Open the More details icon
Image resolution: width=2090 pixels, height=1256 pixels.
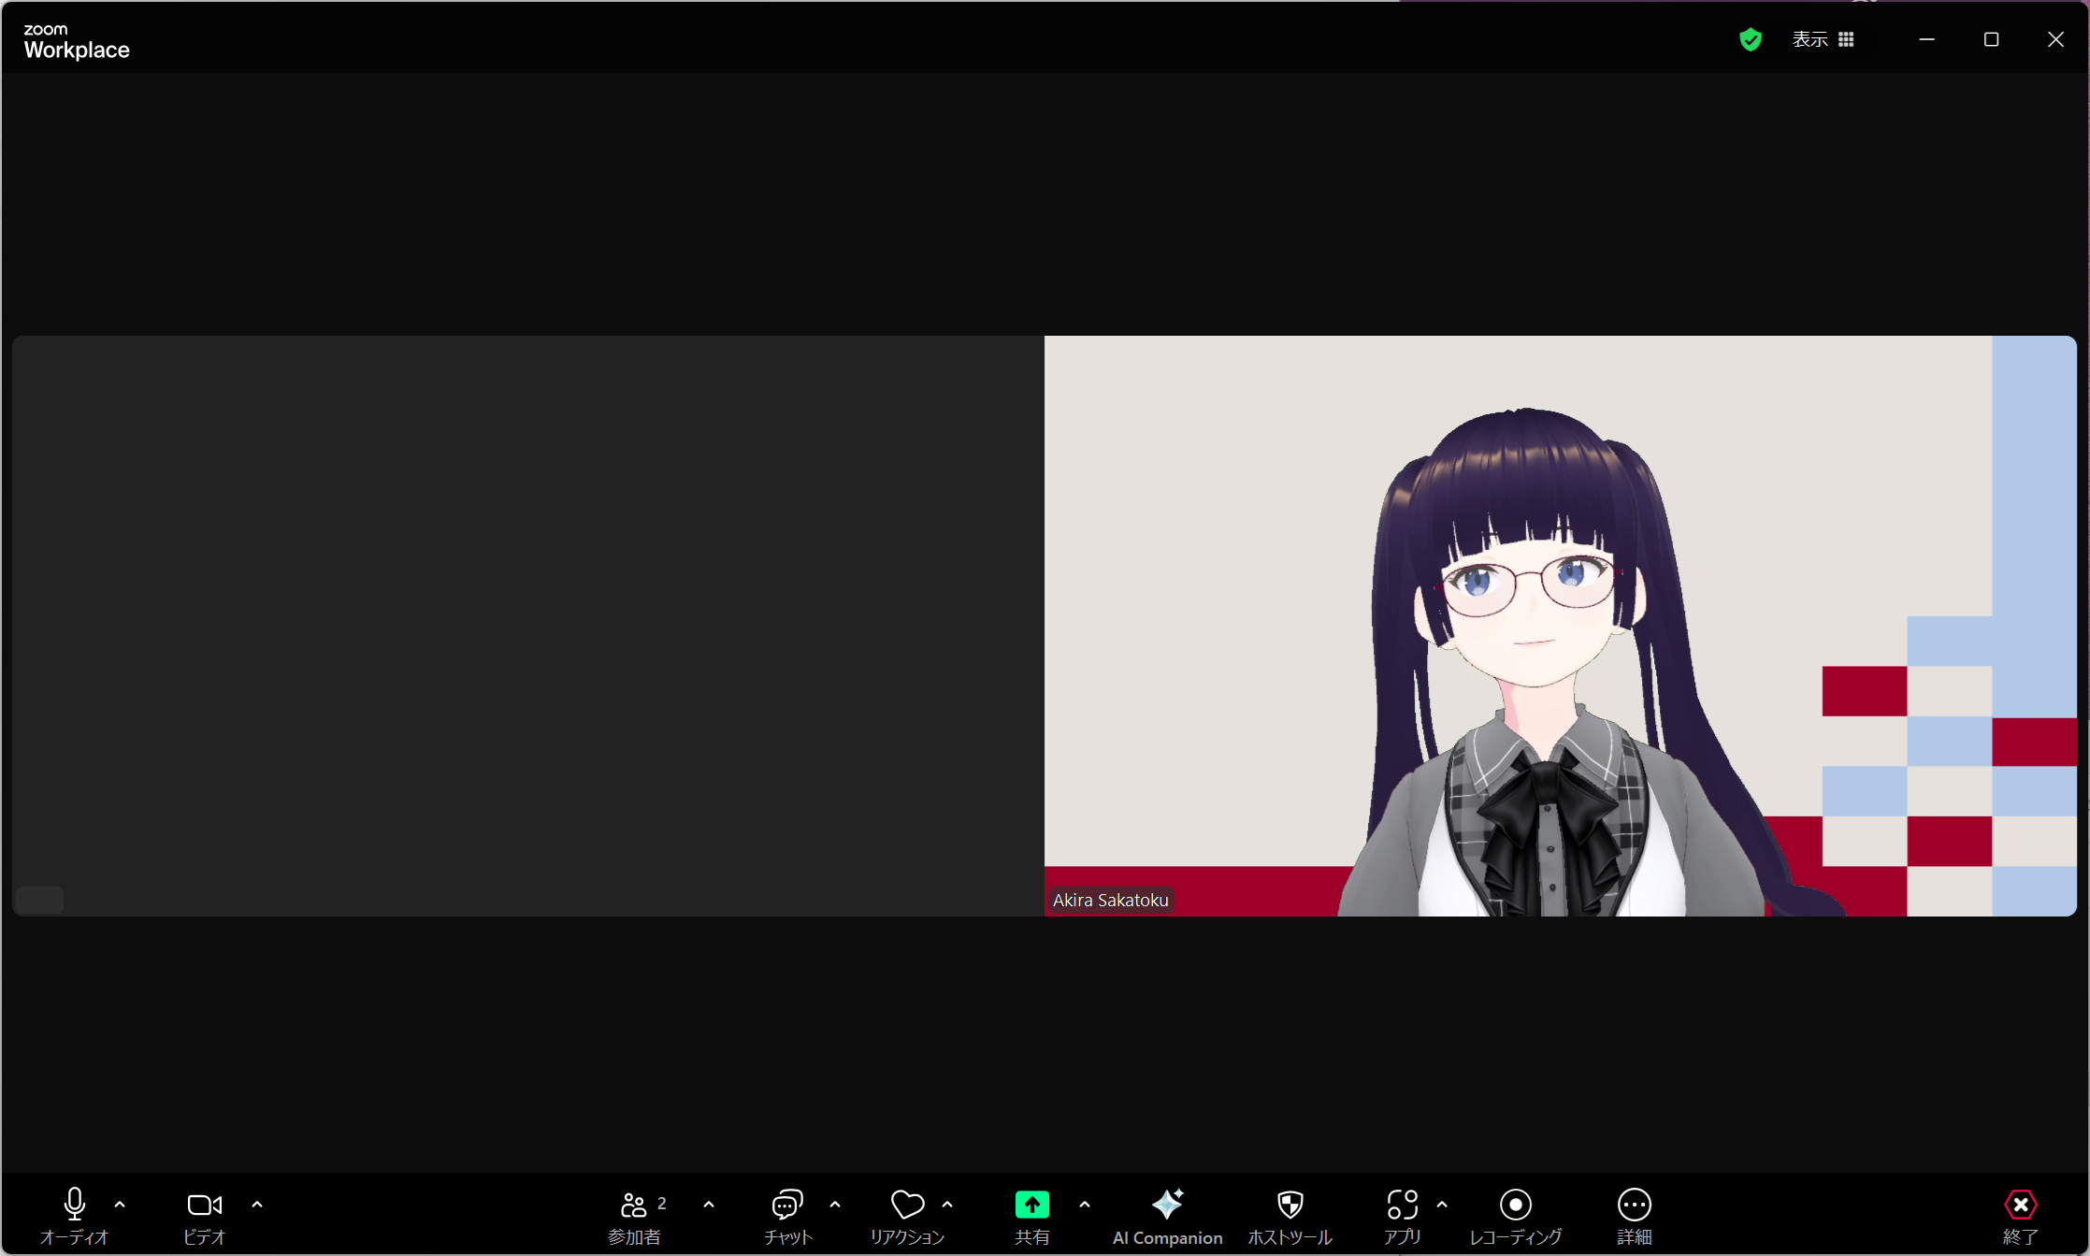click(1634, 1205)
